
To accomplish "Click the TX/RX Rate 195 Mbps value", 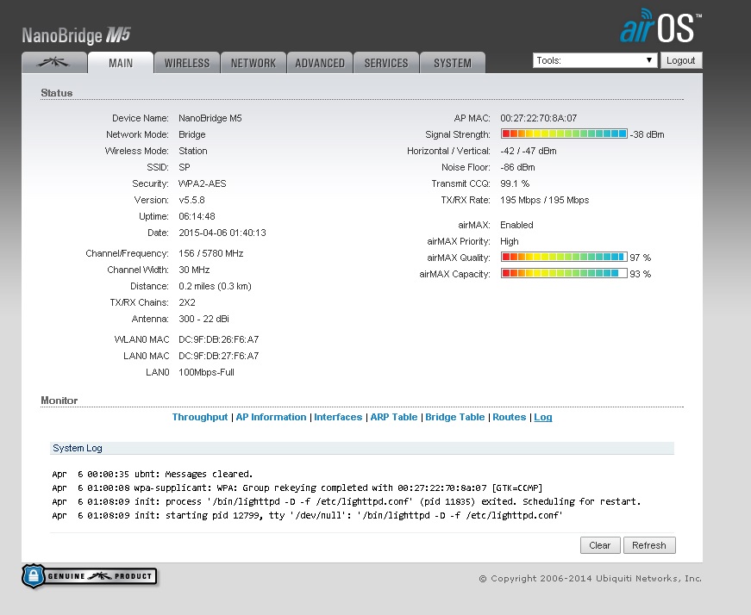I will pos(545,200).
